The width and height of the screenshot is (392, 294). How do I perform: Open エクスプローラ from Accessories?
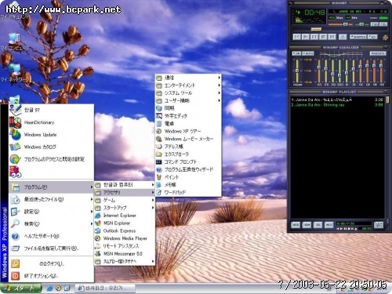[x=188, y=154]
